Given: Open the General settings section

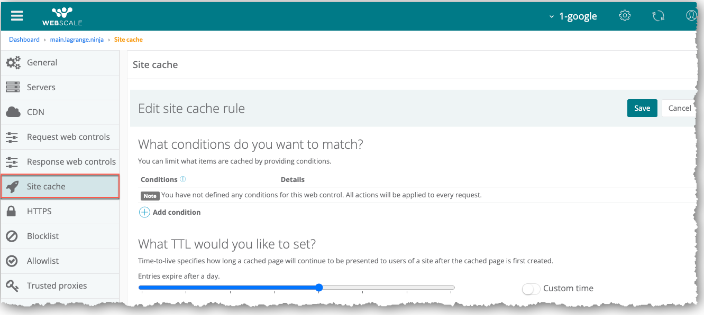Looking at the screenshot, I should click(42, 62).
